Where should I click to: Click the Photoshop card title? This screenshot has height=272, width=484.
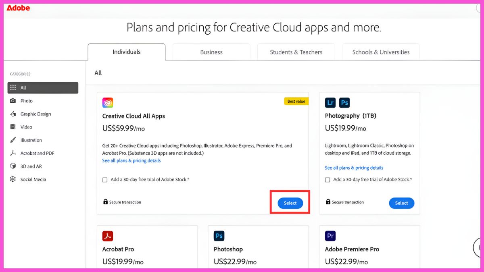(x=228, y=249)
